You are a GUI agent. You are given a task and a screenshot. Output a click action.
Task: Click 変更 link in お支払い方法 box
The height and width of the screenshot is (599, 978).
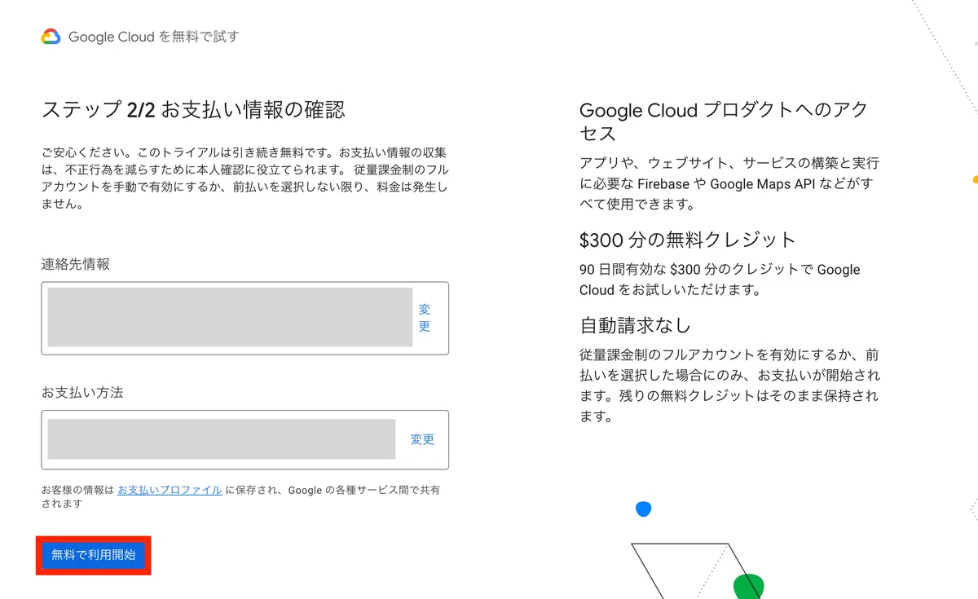point(422,439)
